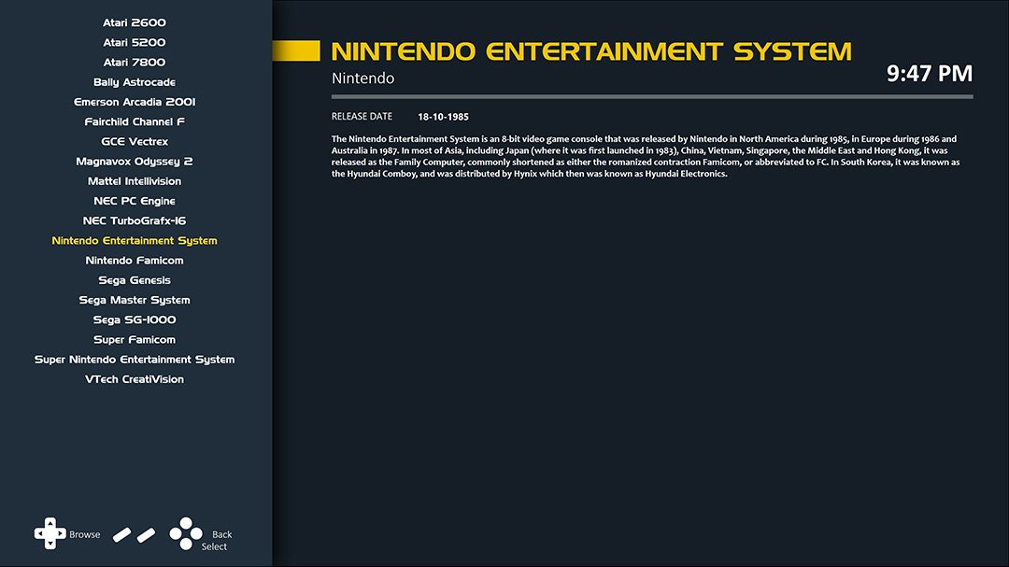
Task: Pick Mattel Intellivision from list
Action: (135, 181)
